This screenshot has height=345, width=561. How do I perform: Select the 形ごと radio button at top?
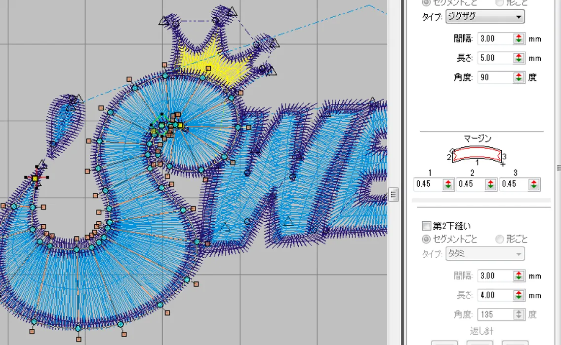499,2
